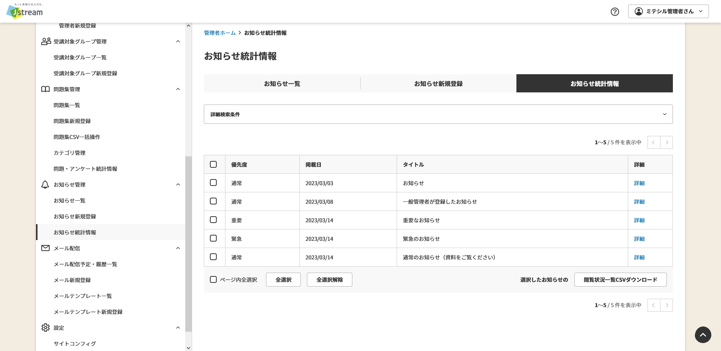Go to next page using top pagination arrow
Screen dimensions: 721x351
(666, 142)
